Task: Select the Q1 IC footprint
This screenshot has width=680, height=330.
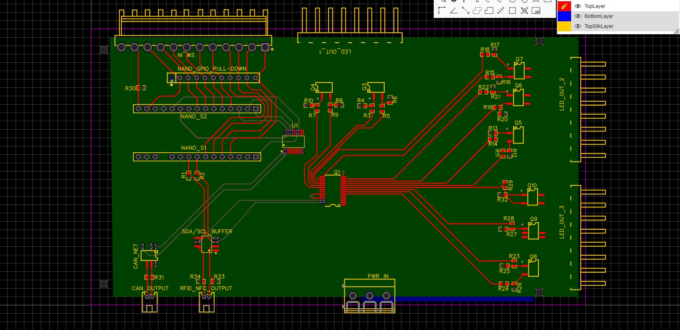Action: [333, 191]
